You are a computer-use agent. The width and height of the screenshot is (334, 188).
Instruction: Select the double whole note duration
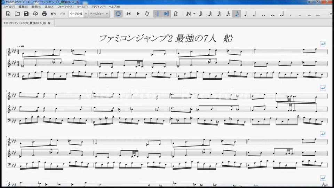click(273, 15)
